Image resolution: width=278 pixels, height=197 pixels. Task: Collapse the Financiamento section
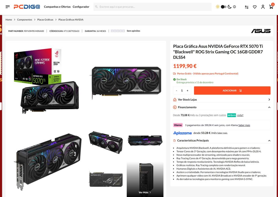coord(269,107)
